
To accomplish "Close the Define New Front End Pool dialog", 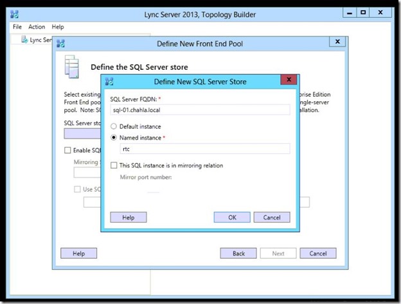I will 337,41.
